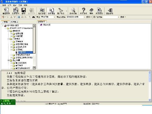Click the content panel scroll down arrow
The width and height of the screenshot is (152, 114).
[150, 100]
